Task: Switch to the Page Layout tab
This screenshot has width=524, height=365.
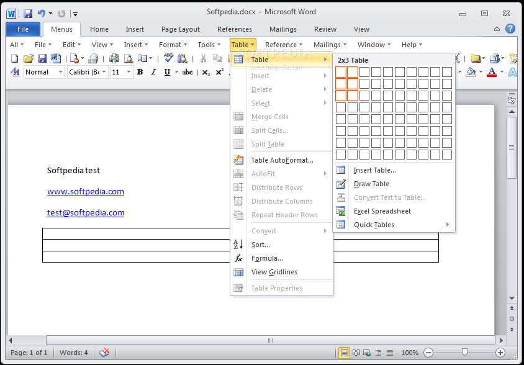Action: (x=181, y=29)
